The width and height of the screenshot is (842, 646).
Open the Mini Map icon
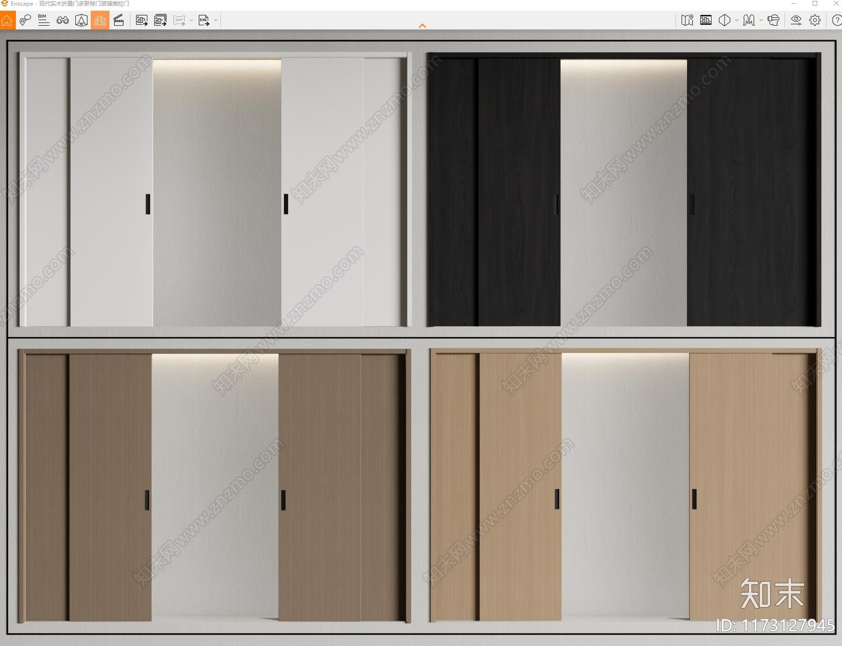[687, 21]
